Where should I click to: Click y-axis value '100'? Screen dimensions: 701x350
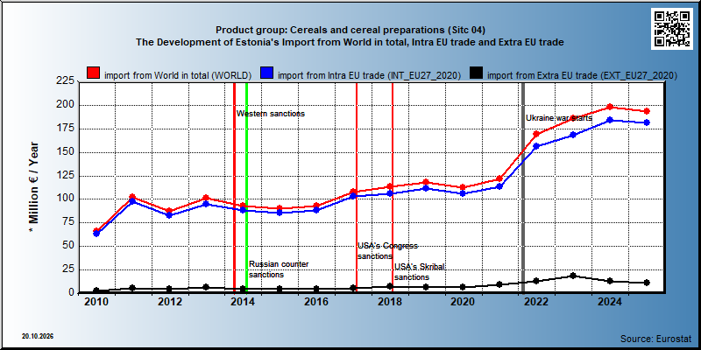tap(64, 199)
